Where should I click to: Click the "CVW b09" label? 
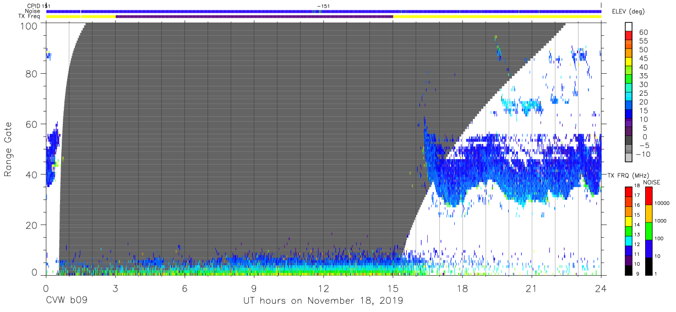click(66, 300)
